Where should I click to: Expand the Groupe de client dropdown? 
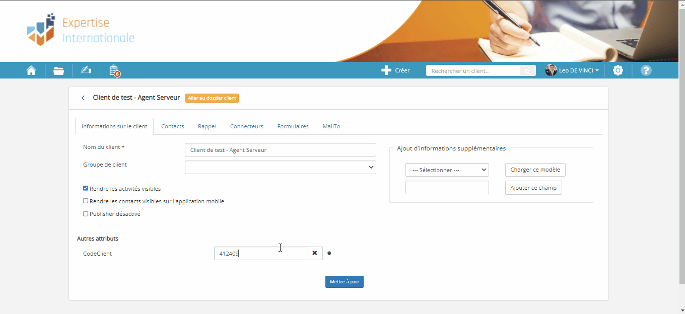(x=280, y=167)
